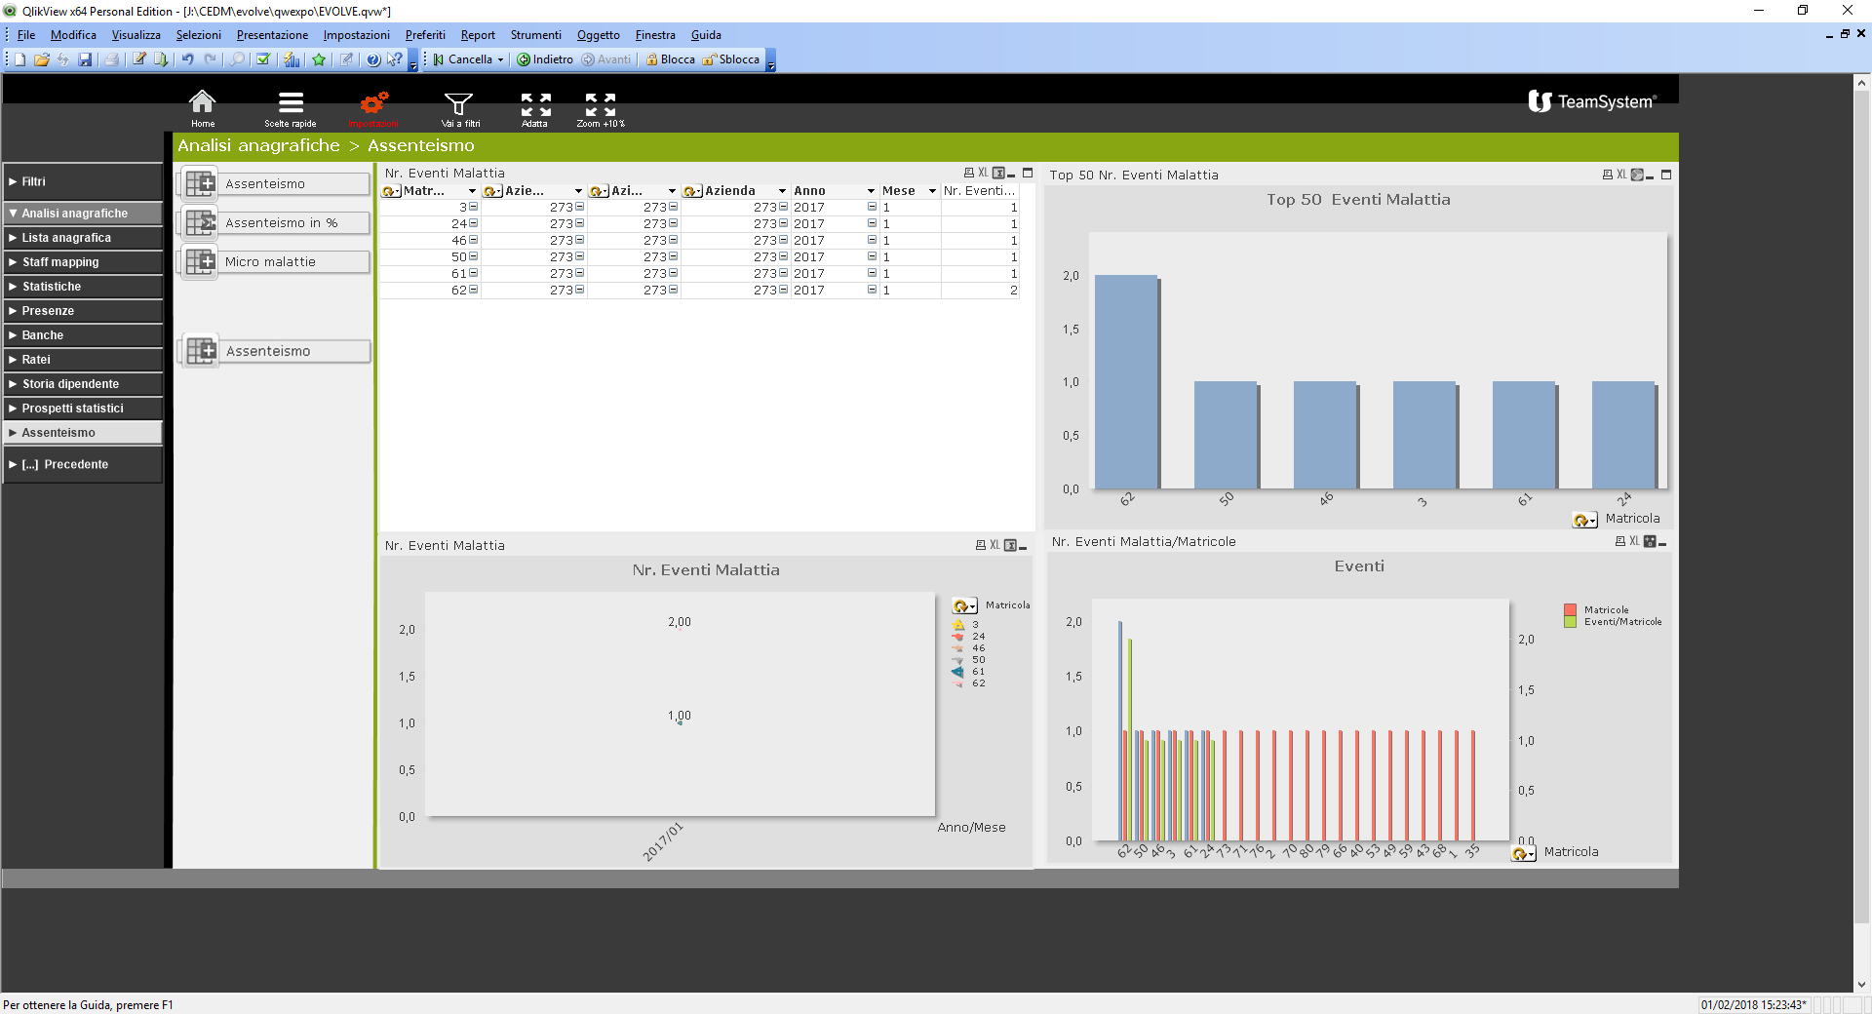1872x1014 pixels.
Task: Open the Strumenti menu
Action: 535,35
